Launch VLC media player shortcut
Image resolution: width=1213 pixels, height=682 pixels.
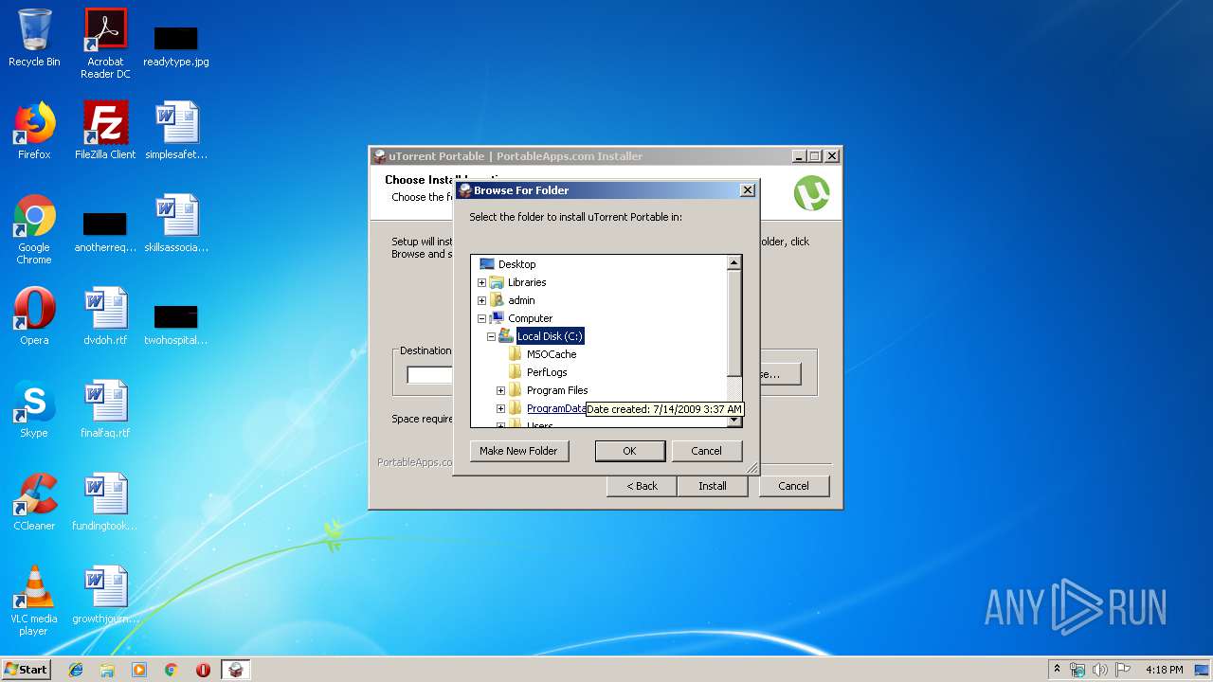tap(34, 601)
